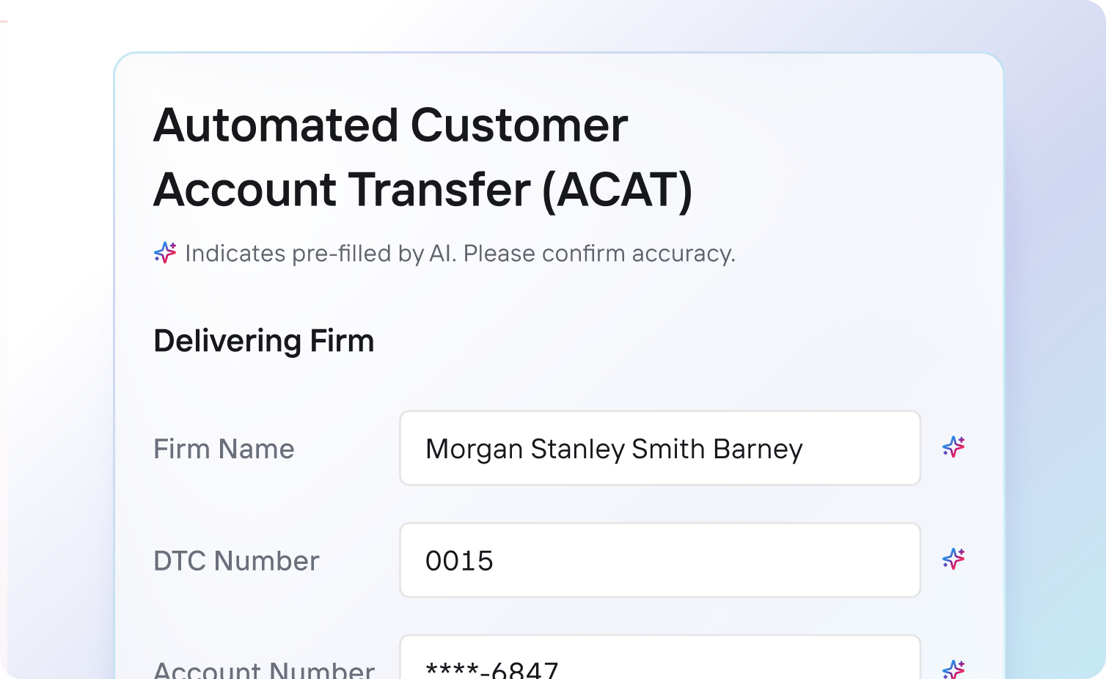Select the AI indicator next to Morgan Stanley field
Screen dimensions: 1106x679
click(x=953, y=448)
